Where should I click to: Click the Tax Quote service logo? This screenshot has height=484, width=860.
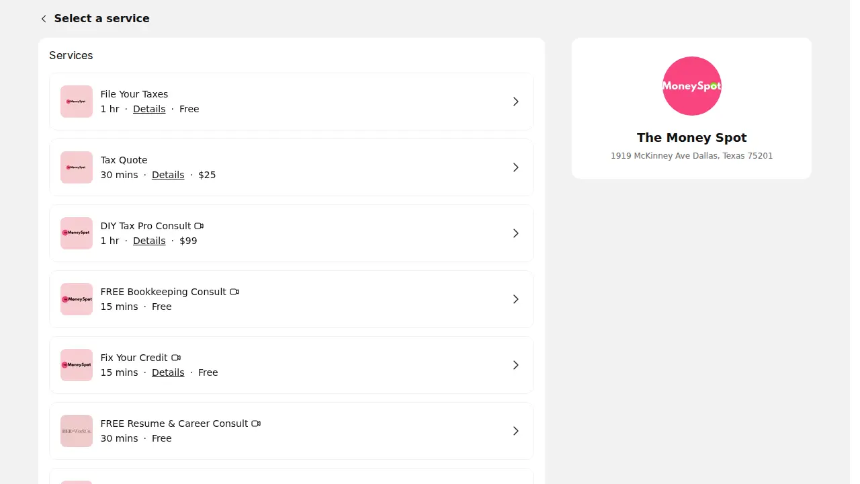(77, 167)
